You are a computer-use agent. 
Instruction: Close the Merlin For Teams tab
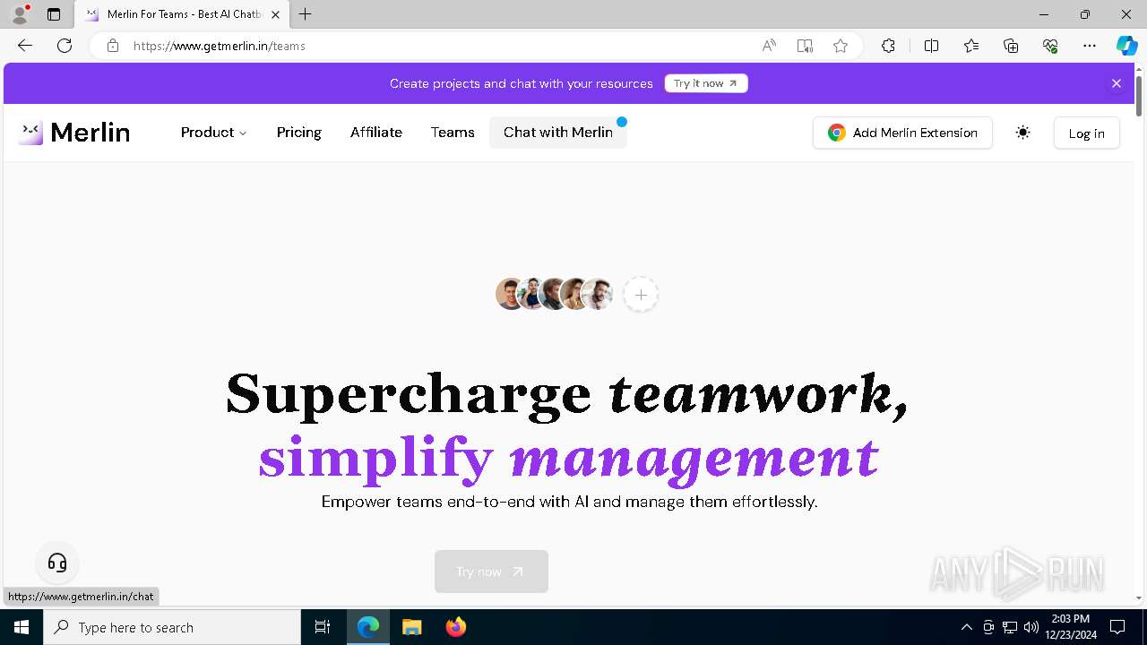click(275, 14)
